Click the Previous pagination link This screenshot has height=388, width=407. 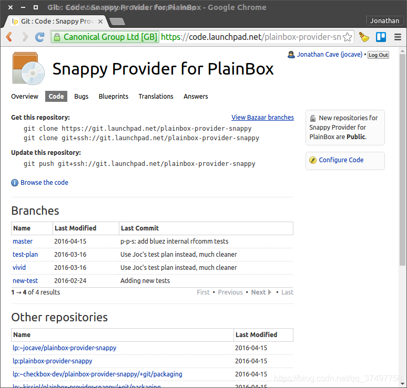tap(230, 292)
